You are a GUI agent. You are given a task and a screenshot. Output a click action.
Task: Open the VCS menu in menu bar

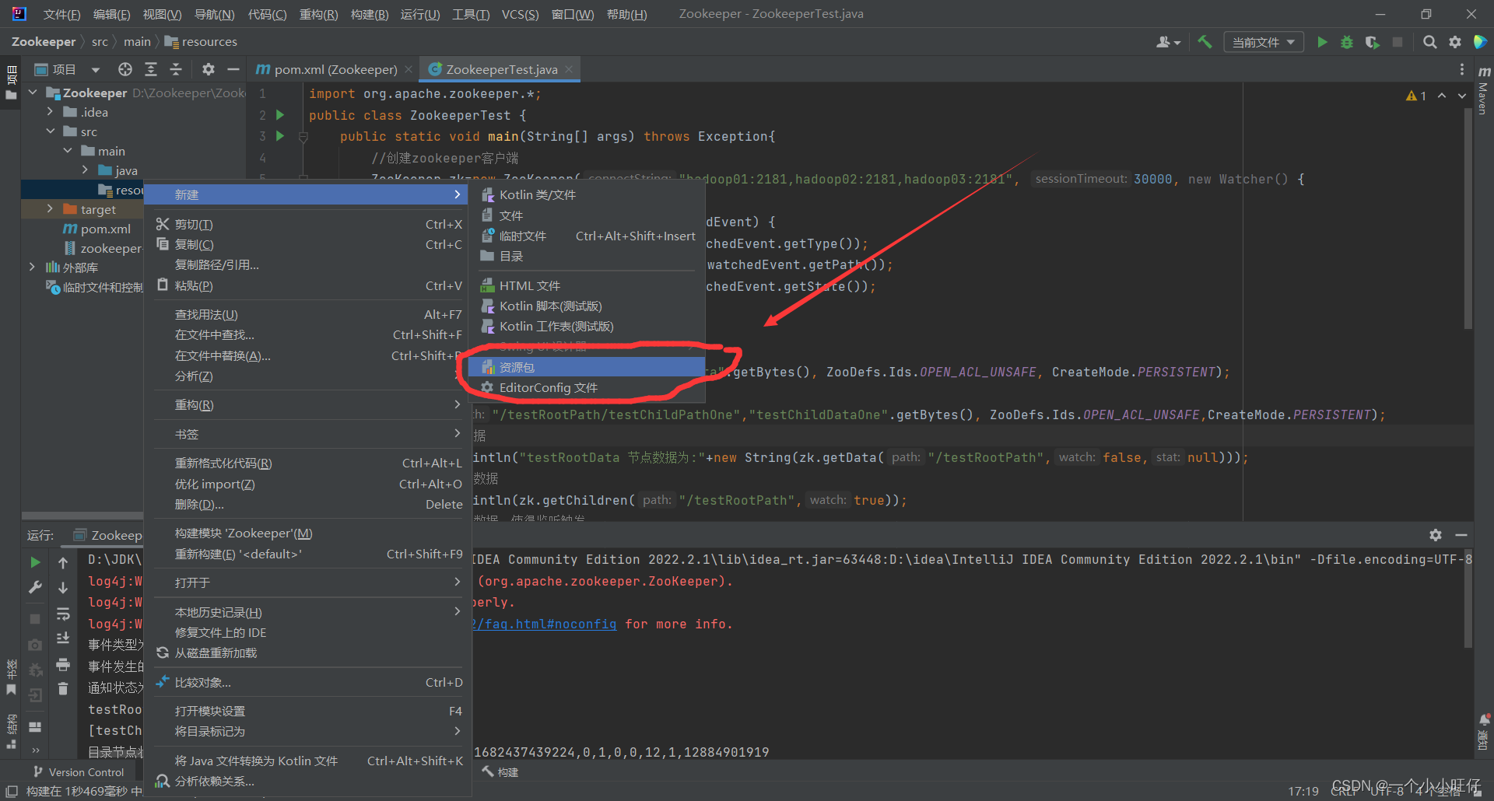(520, 14)
